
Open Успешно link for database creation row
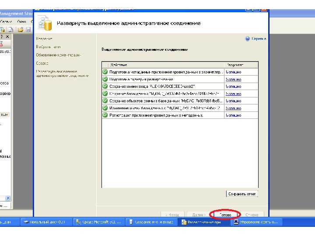click(234, 94)
